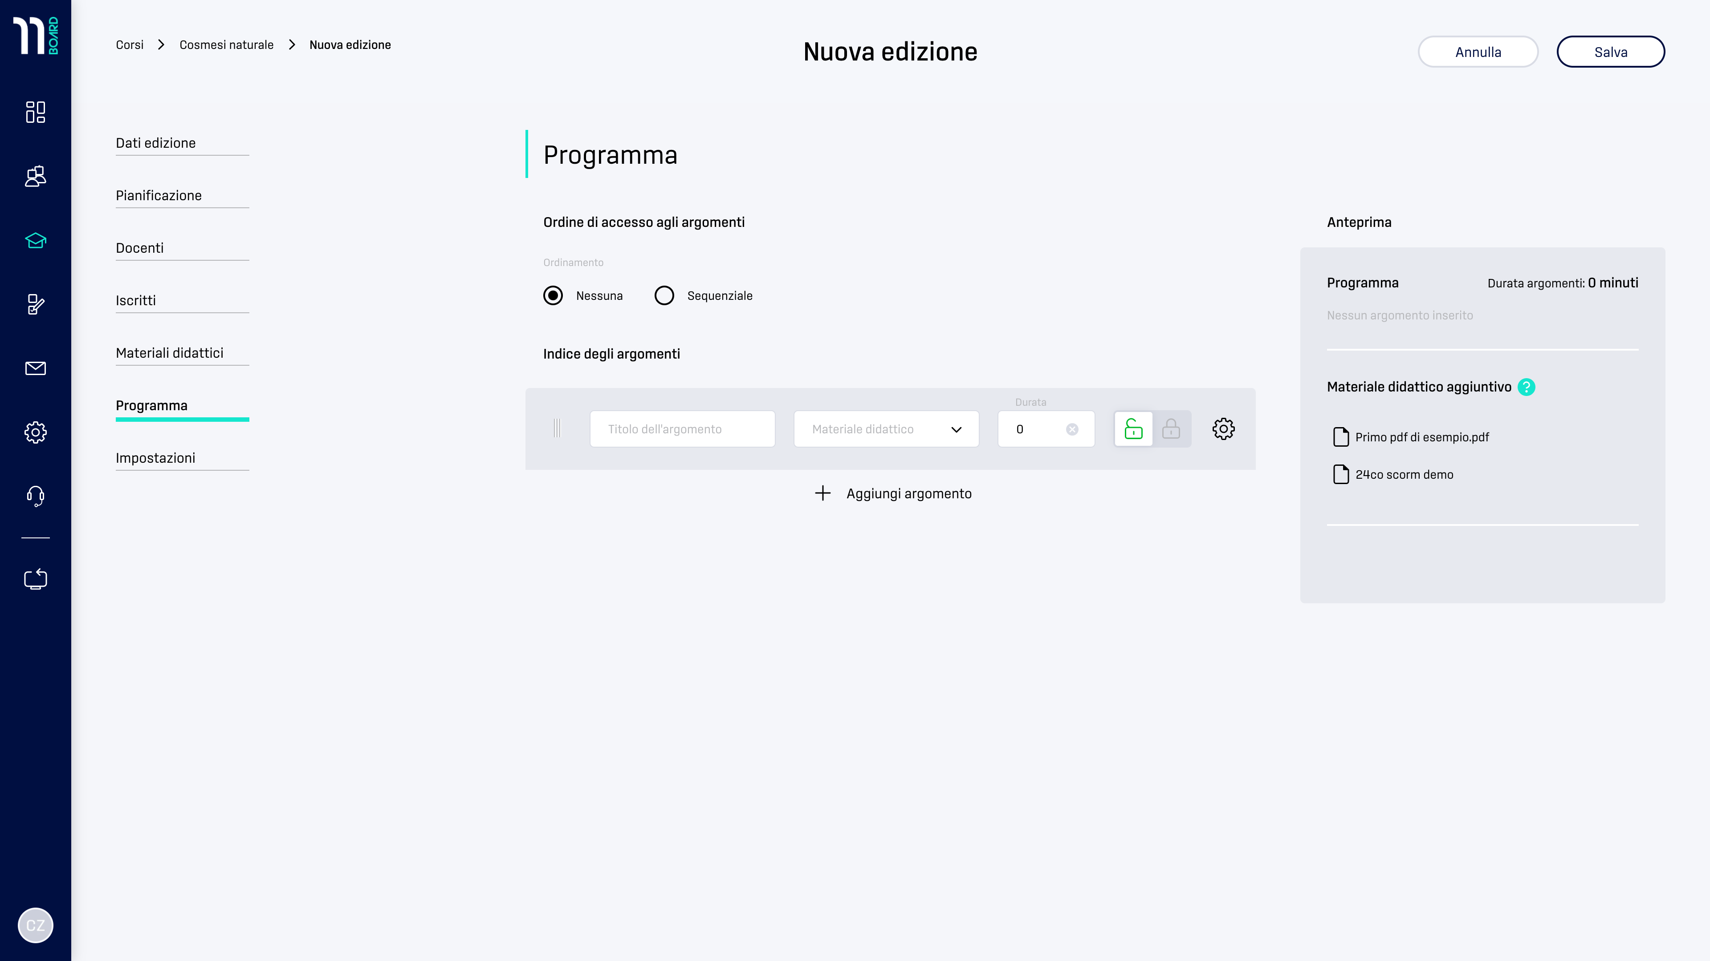Open the survey edit icon in sidebar
This screenshot has width=1710, height=961.
click(36, 304)
